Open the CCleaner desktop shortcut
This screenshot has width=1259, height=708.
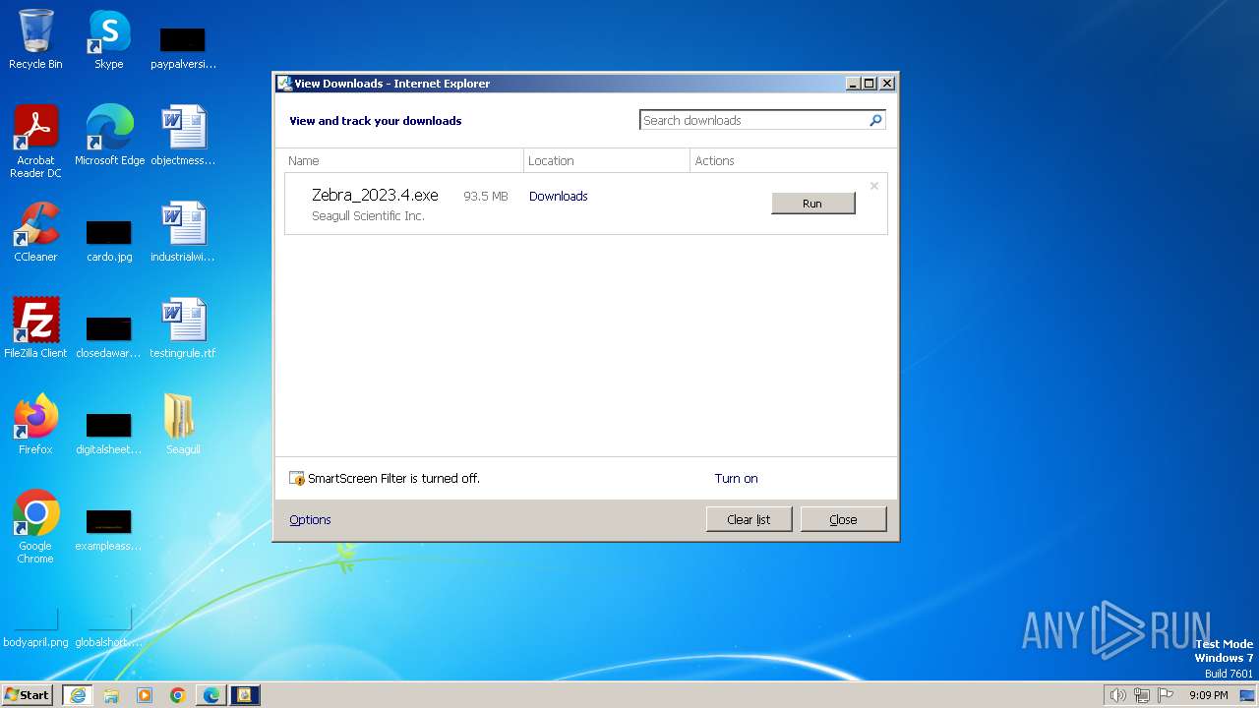[35, 232]
